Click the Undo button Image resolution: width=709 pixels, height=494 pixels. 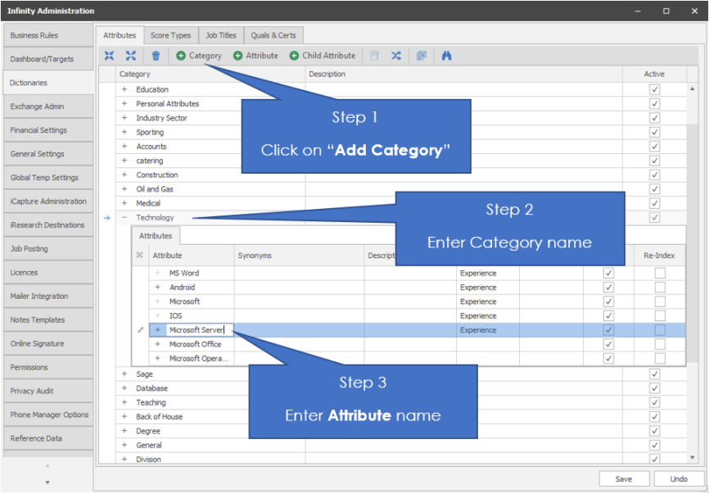(679, 478)
